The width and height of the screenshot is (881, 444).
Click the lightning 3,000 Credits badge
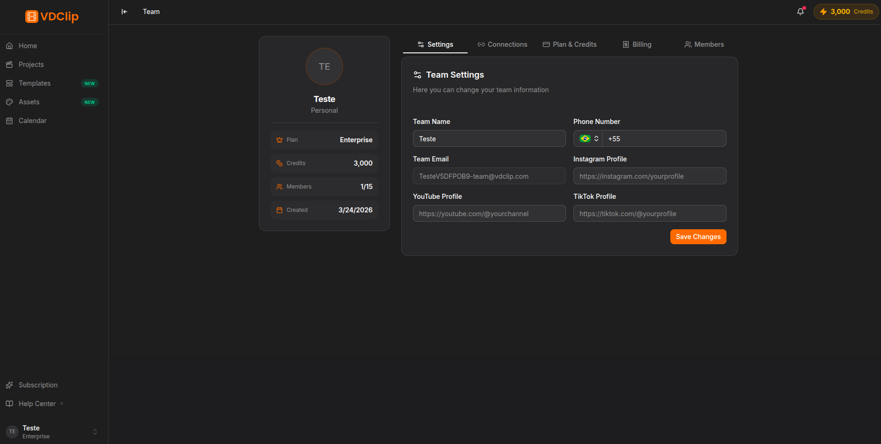click(x=846, y=12)
